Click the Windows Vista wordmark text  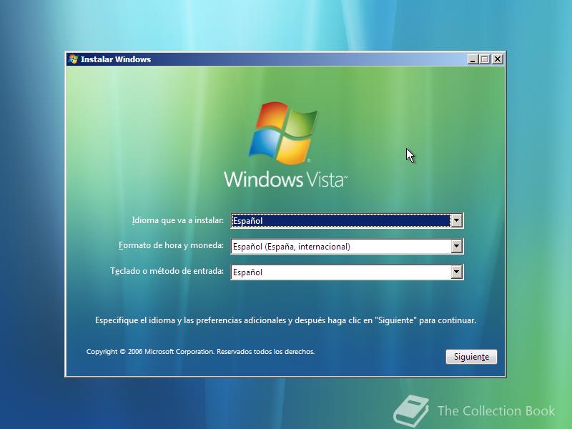click(285, 179)
